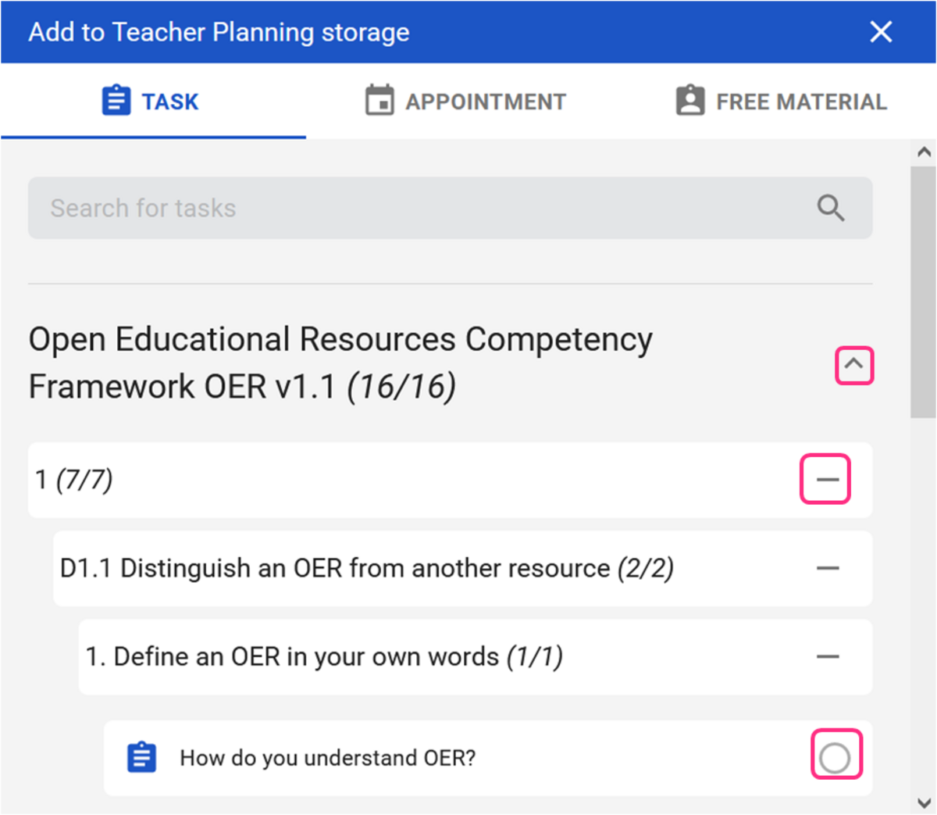Click the Search for tasks field
The height and width of the screenshot is (815, 937).
(x=450, y=208)
